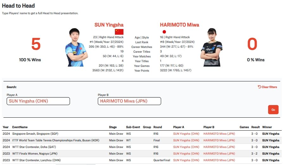Click the Player A table column header
This screenshot has width=283, height=165.
179,127
